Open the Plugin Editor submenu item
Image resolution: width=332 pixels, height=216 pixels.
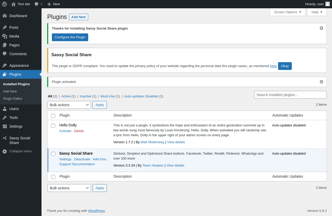click(x=13, y=99)
